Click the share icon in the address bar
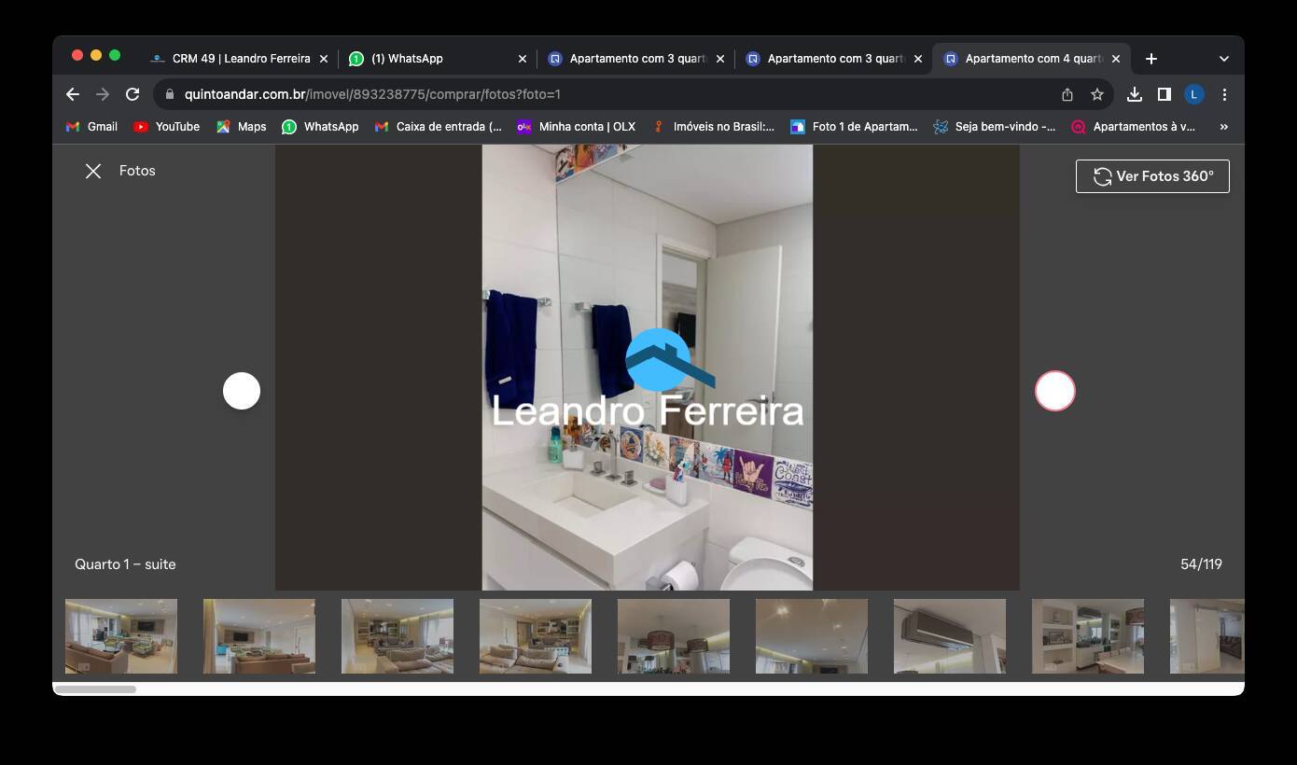The width and height of the screenshot is (1297, 765). (x=1067, y=94)
